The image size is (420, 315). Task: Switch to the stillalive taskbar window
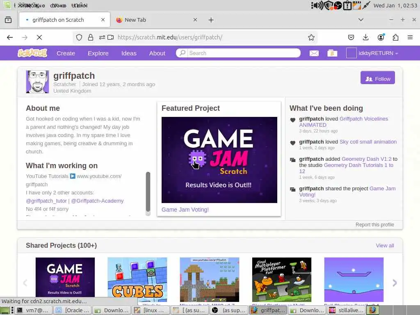click(346, 310)
